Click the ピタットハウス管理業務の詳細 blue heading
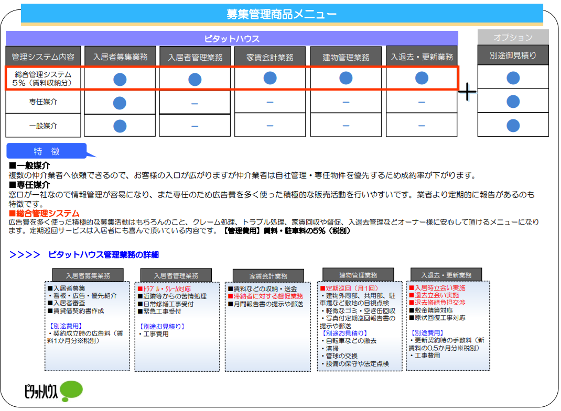Image resolution: width=561 pixels, height=411 pixels. [103, 255]
